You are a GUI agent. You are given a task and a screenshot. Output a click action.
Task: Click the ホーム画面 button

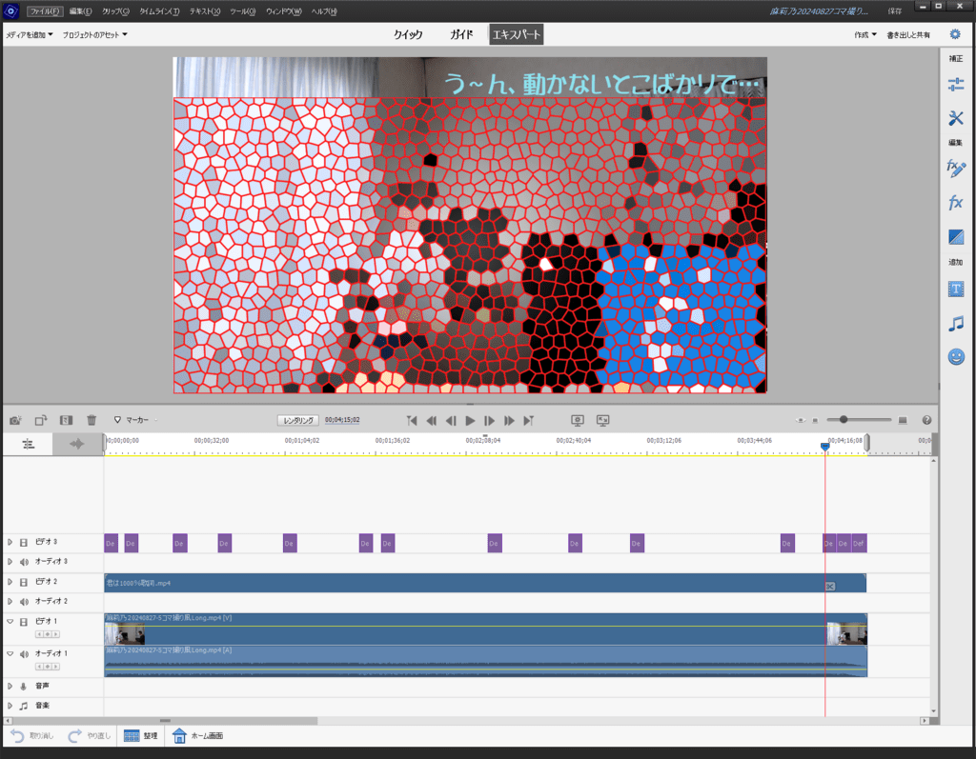coord(198,735)
